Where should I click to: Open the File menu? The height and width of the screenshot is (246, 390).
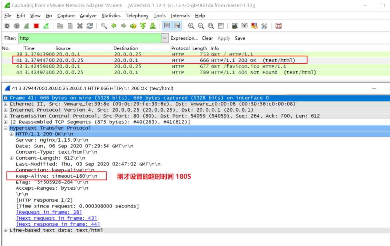click(x=8, y=16)
